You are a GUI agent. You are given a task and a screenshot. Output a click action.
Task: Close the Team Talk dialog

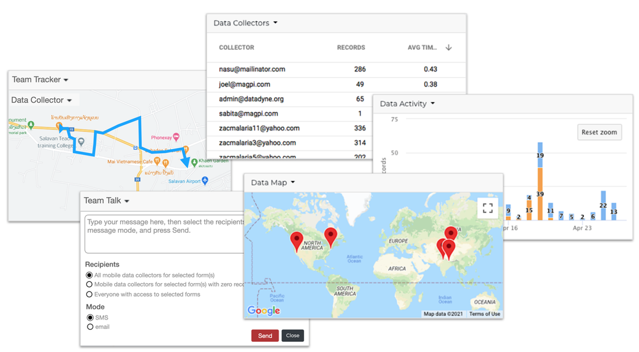pos(293,336)
